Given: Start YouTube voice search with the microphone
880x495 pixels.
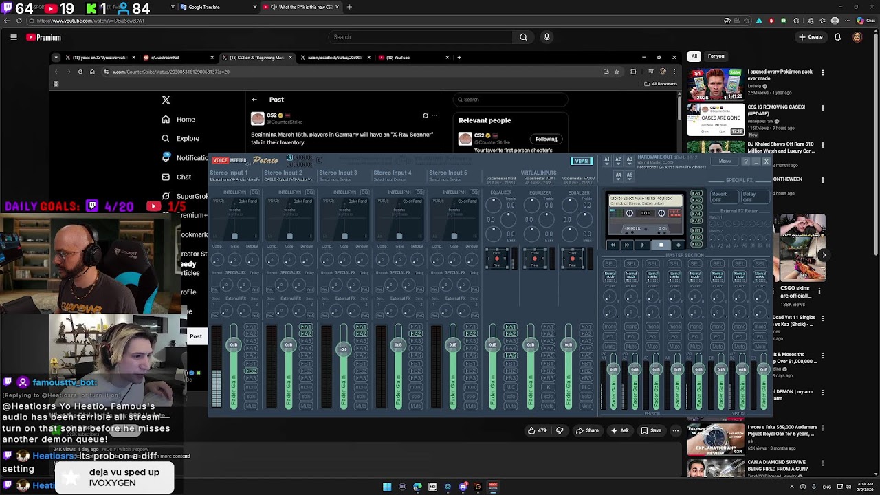Looking at the screenshot, I should pos(547,37).
